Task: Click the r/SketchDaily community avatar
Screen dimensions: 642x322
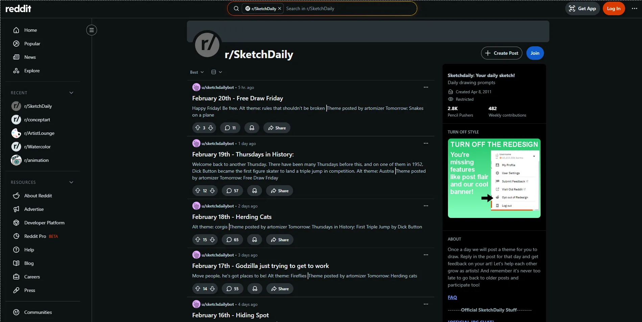Action: click(x=207, y=45)
